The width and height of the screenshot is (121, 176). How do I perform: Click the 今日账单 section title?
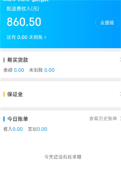[18, 119]
